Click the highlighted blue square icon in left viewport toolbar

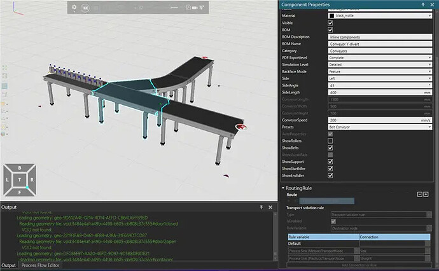4,87
